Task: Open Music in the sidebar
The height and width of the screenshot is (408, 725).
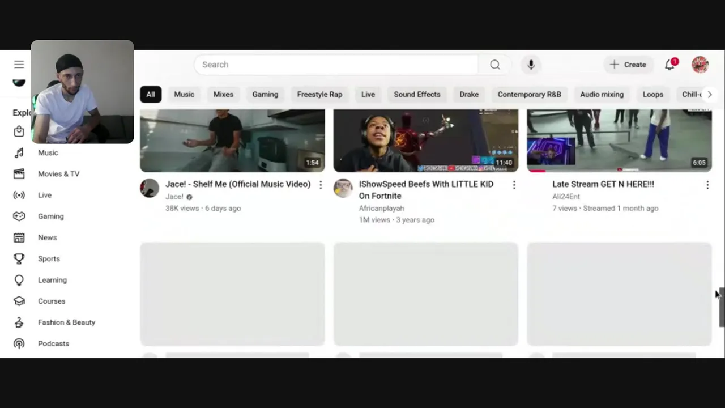Action: point(48,152)
